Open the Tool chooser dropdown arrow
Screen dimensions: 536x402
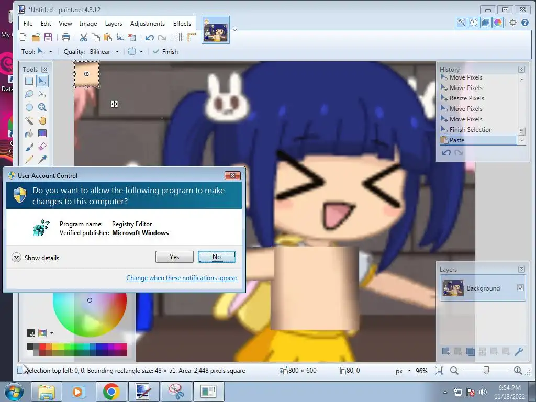pyautogui.click(x=51, y=52)
